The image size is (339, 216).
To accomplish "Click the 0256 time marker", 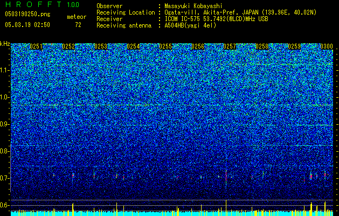I will click(198, 46).
